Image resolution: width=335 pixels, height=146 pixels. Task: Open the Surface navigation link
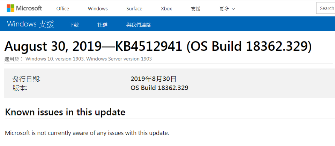(134, 9)
